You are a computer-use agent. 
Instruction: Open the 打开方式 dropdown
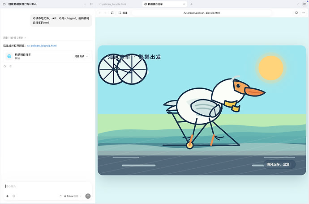(81, 56)
